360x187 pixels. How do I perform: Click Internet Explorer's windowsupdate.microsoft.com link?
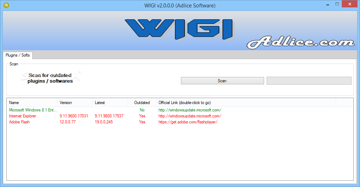[190, 116]
